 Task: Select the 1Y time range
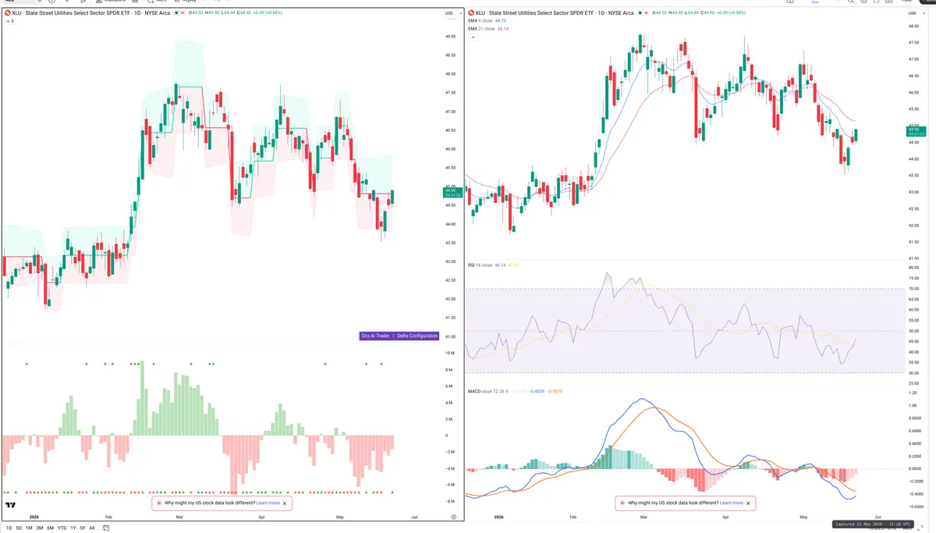73,528
